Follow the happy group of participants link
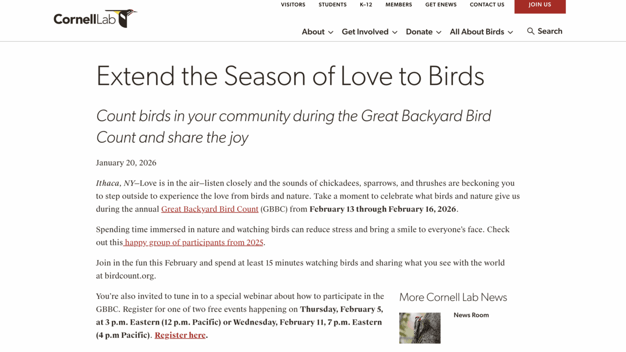This screenshot has height=352, width=626. [194, 242]
